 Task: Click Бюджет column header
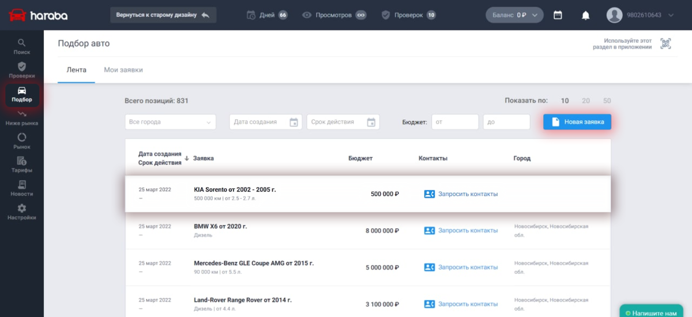tap(360, 158)
